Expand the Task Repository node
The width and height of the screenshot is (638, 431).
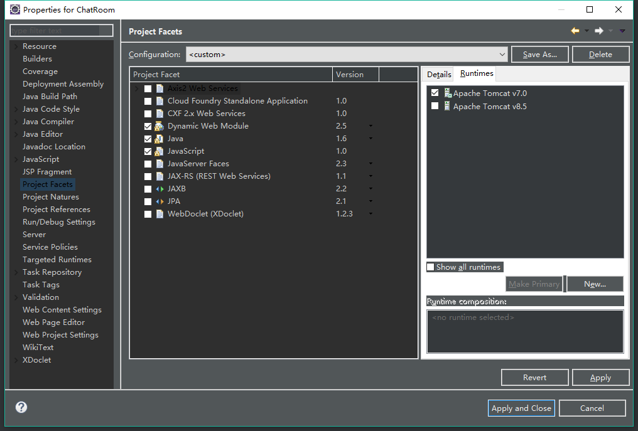[x=16, y=272]
